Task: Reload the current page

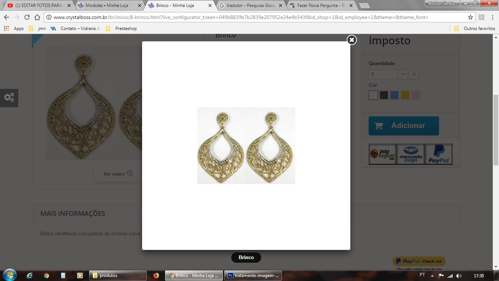Action: tap(27, 18)
